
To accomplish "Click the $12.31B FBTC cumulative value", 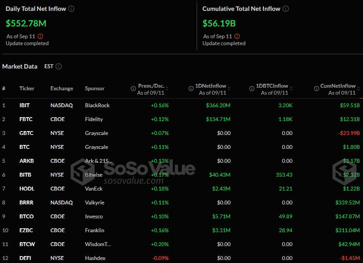I will (350, 119).
